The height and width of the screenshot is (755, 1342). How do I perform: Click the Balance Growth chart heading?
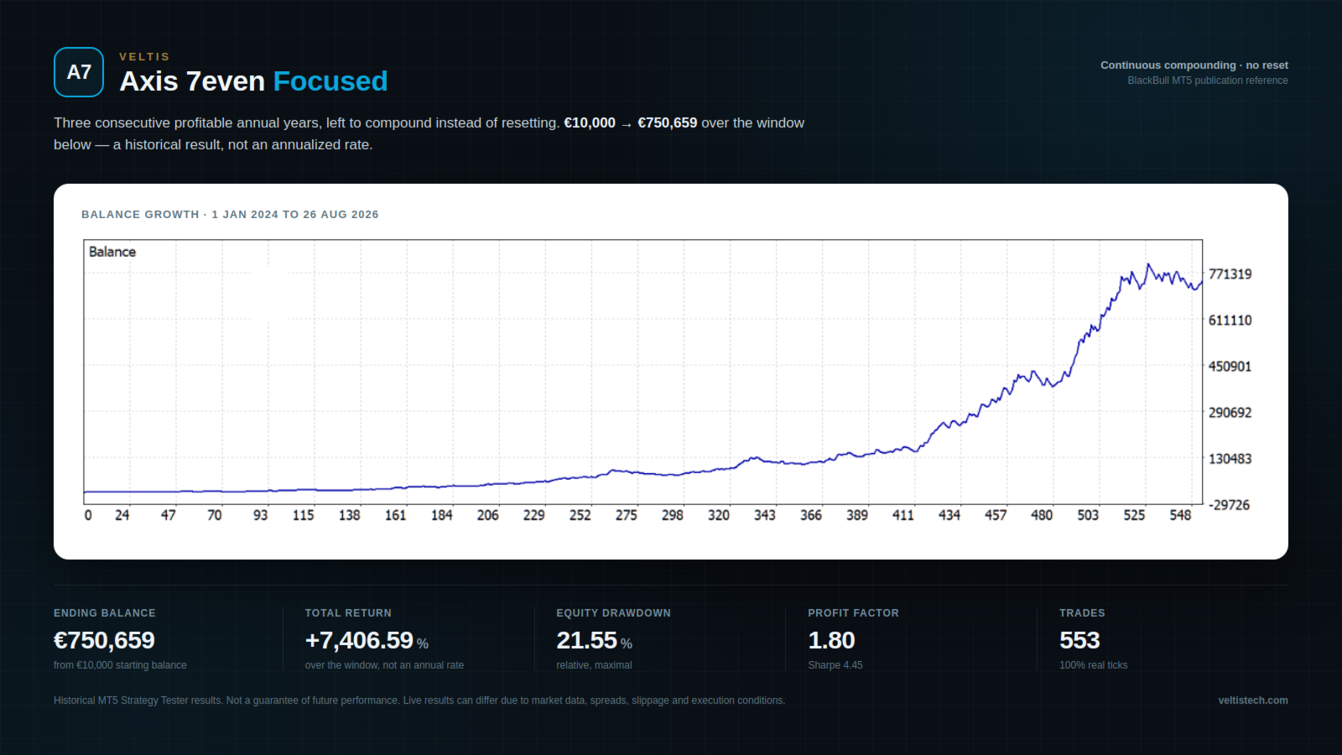[x=230, y=215]
